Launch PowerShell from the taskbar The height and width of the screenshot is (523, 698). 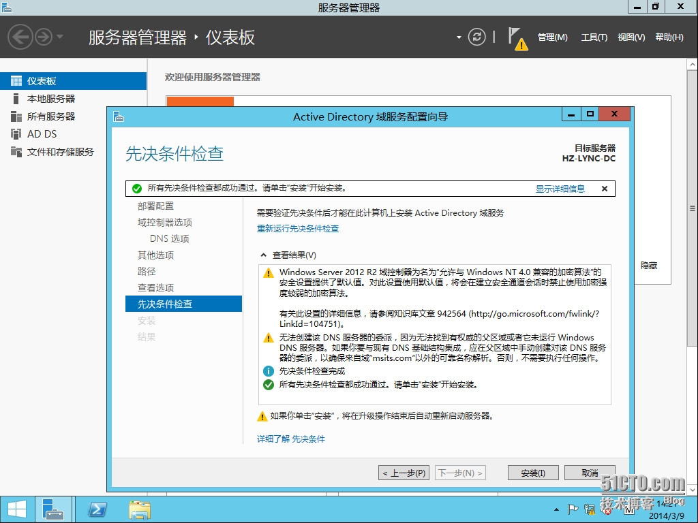[x=97, y=509]
